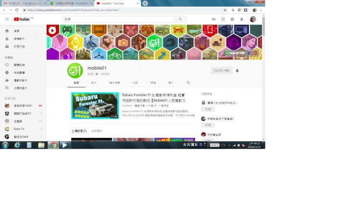Screen dimensions: 346x204
Task: Open the Subaru Forester Ft video title link
Action: [x=154, y=97]
